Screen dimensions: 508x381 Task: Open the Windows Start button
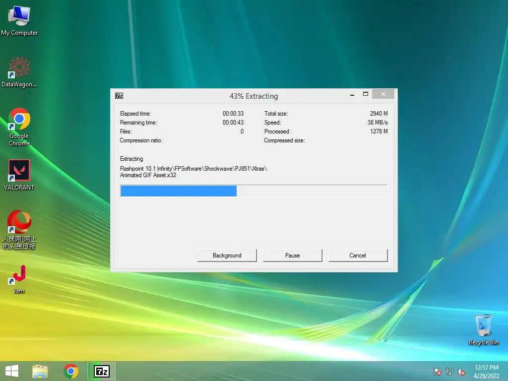click(12, 371)
